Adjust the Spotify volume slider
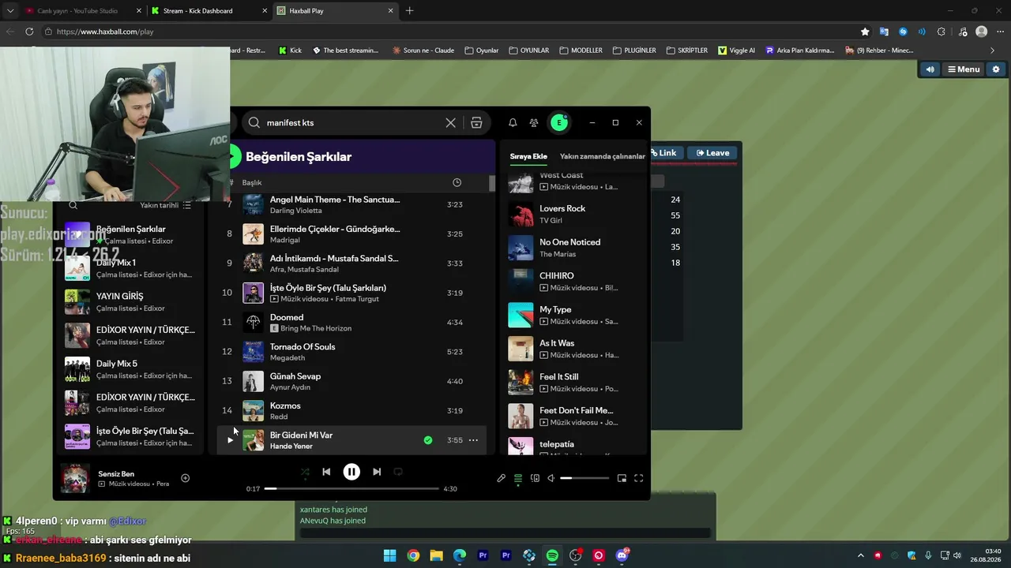Screen dimensions: 1011x568 tap(584, 478)
